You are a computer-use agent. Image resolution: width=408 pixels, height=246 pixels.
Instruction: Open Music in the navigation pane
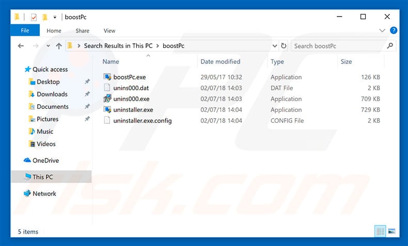[x=45, y=132]
